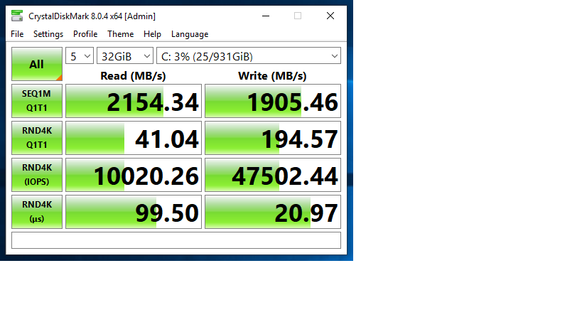Screen dimensions: 582x327
Task: Click the SEQ1M read result 2154.34
Action: point(134,101)
